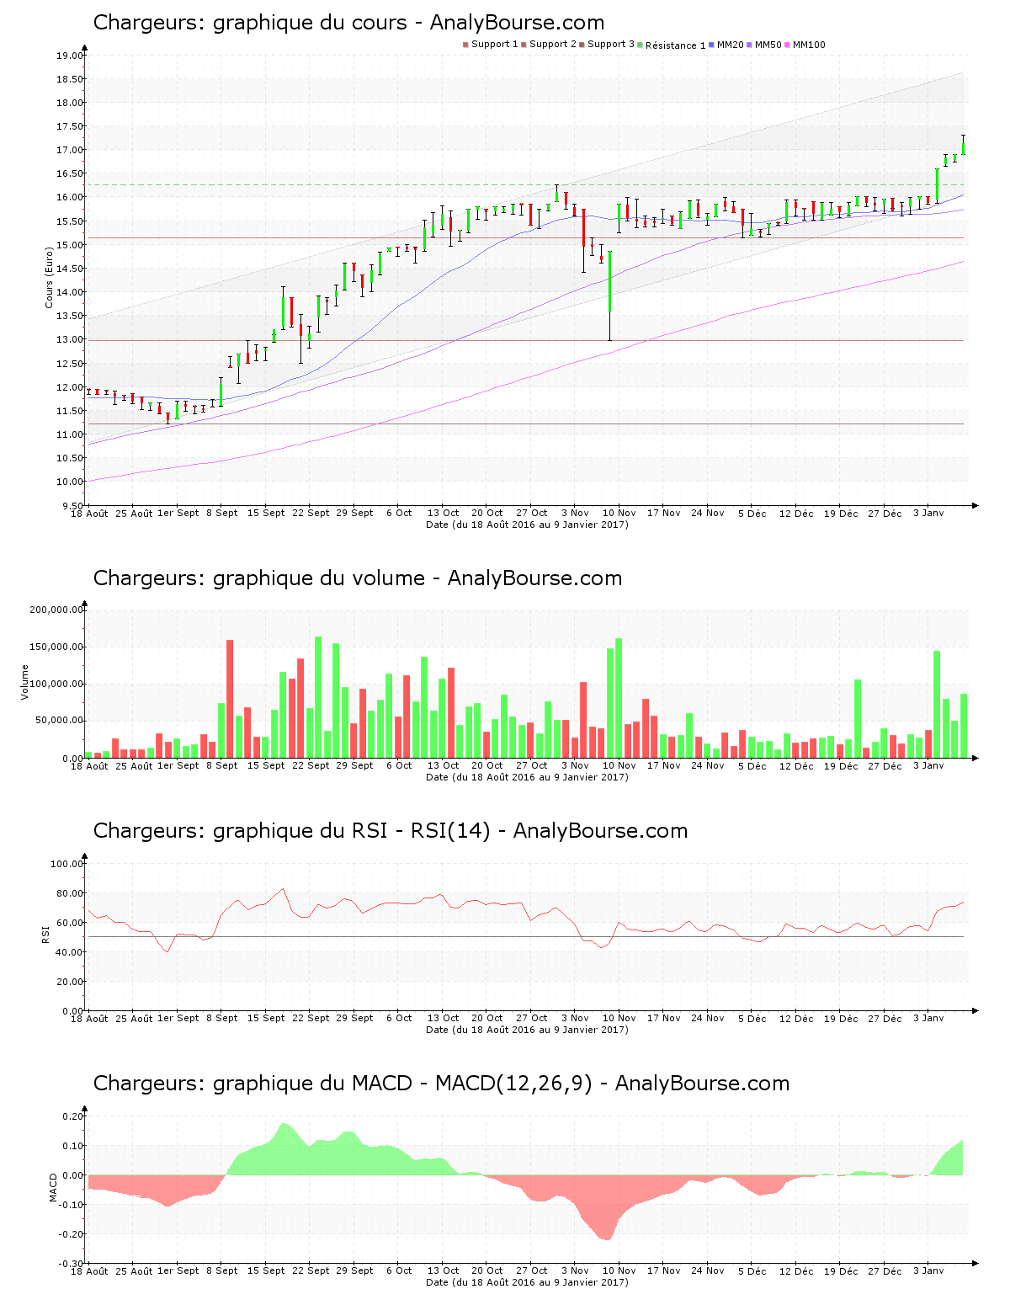This screenshot has height=1305, width=1010.
Task: Click the date range caption below price chart
Action: [527, 525]
